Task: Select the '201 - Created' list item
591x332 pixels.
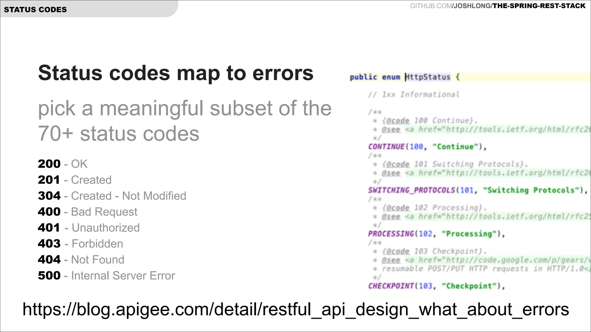Action: tap(74, 180)
